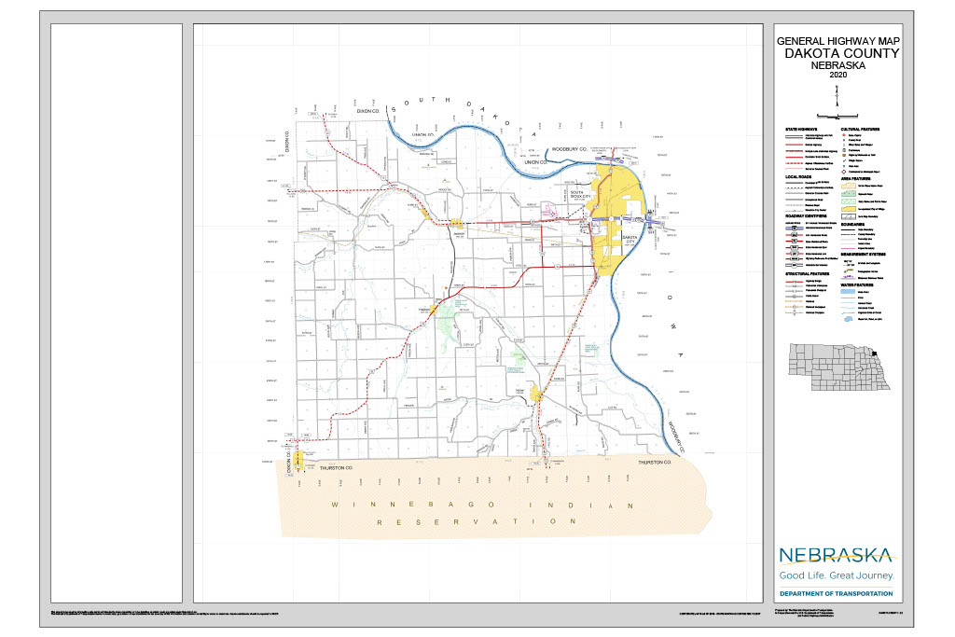Click the blue interstate highway legend line
Viewport: 955px width, 637px height.
pos(795,136)
